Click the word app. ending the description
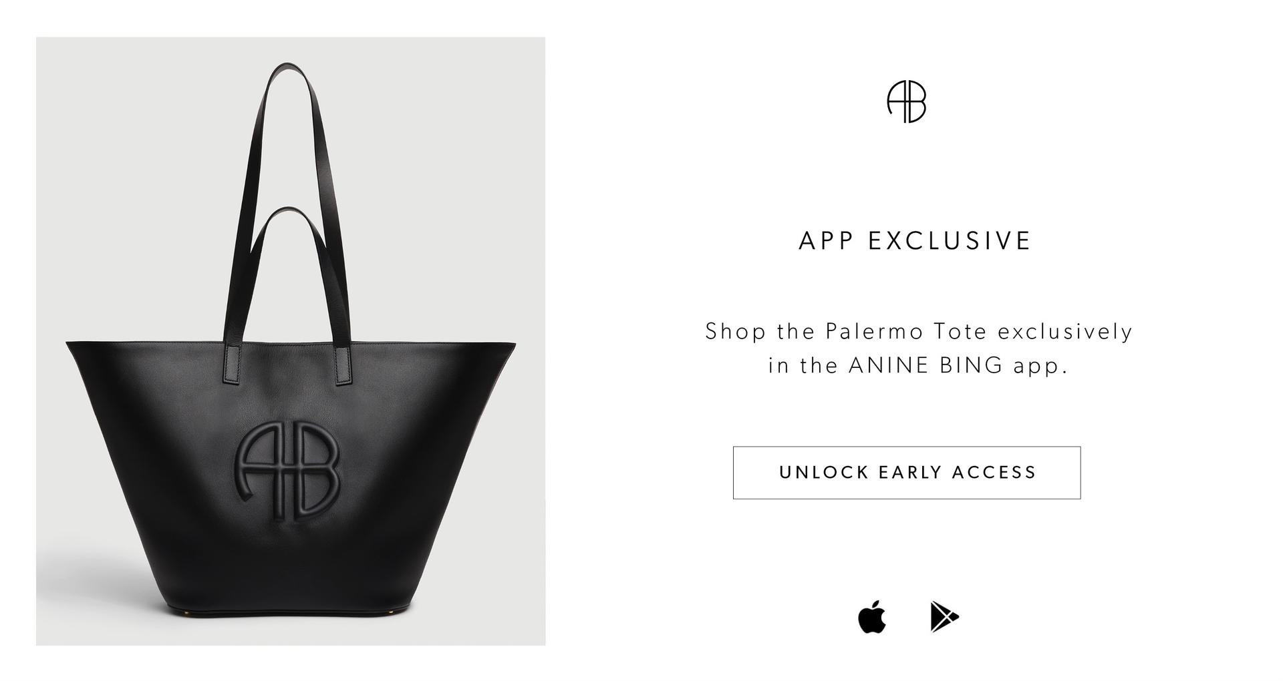The height and width of the screenshot is (681, 1283). [1040, 367]
